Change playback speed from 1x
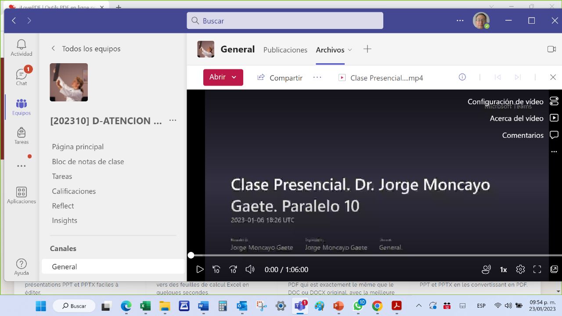 point(503,269)
